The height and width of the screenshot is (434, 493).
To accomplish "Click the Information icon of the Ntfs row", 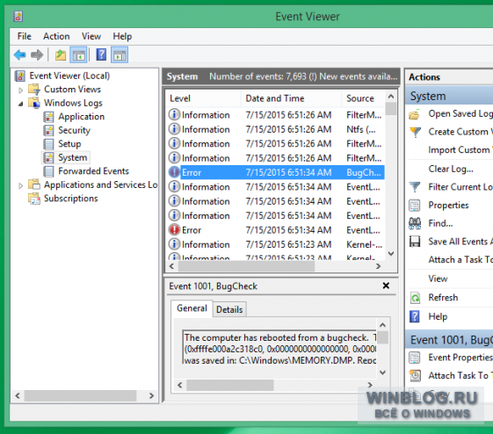I will point(174,129).
